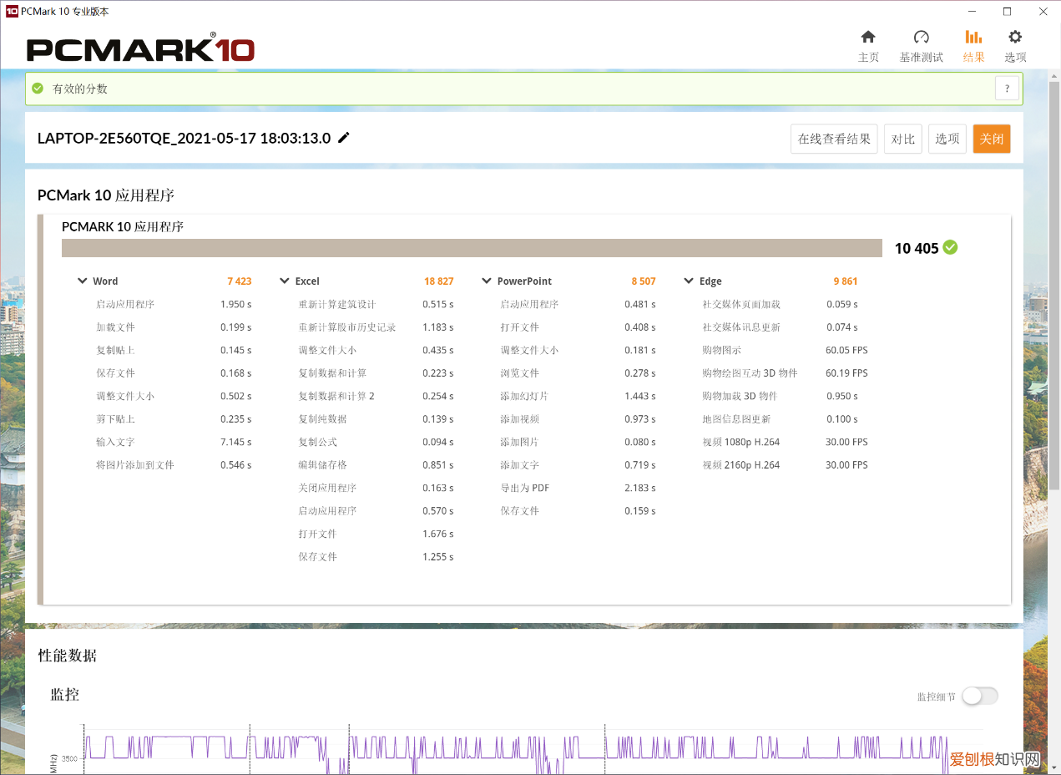Click the question mark help button

[x=1007, y=89]
